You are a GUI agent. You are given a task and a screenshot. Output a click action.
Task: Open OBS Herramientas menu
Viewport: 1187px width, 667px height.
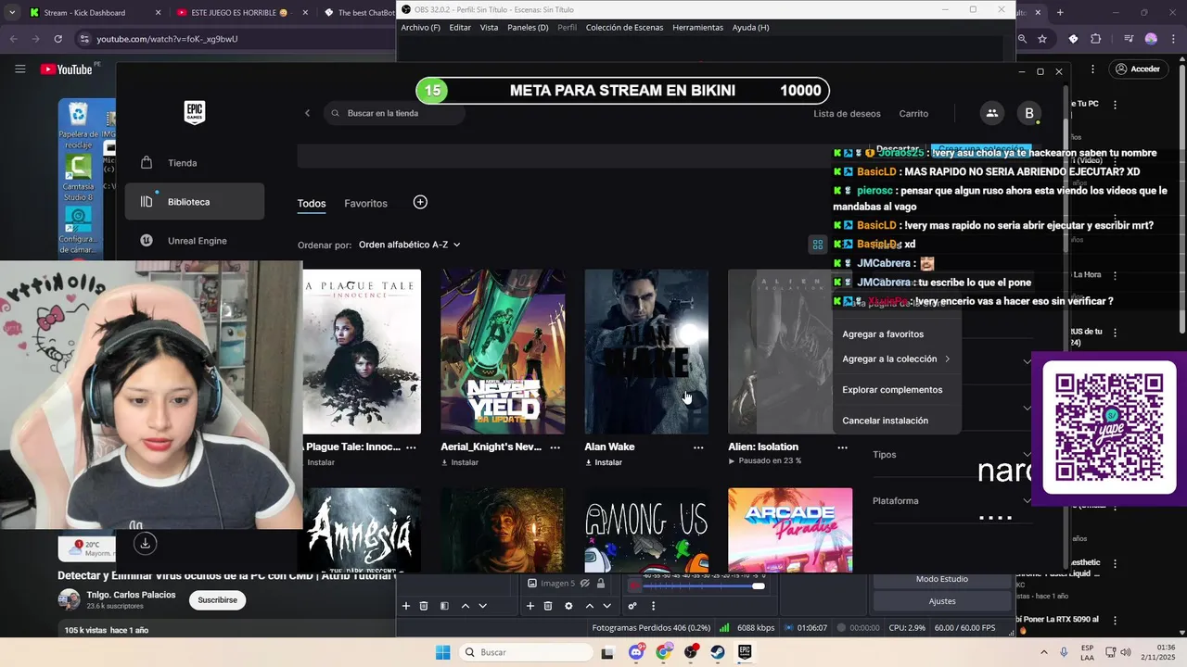697,28
